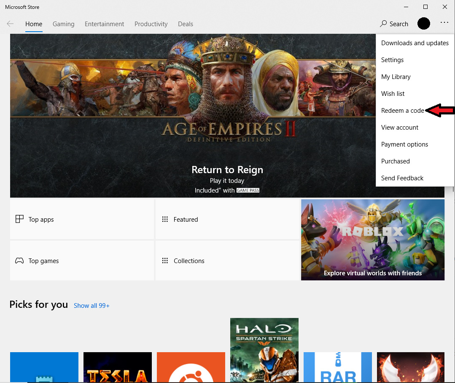Switch to the Entertainment tab

pos(104,24)
